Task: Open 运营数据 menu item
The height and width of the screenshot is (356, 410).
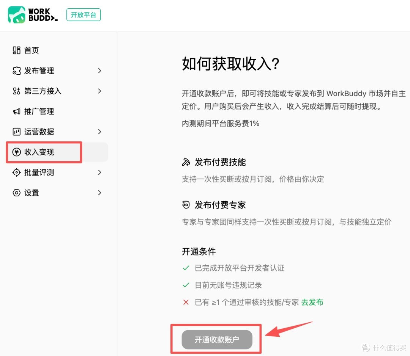Action: [x=39, y=132]
